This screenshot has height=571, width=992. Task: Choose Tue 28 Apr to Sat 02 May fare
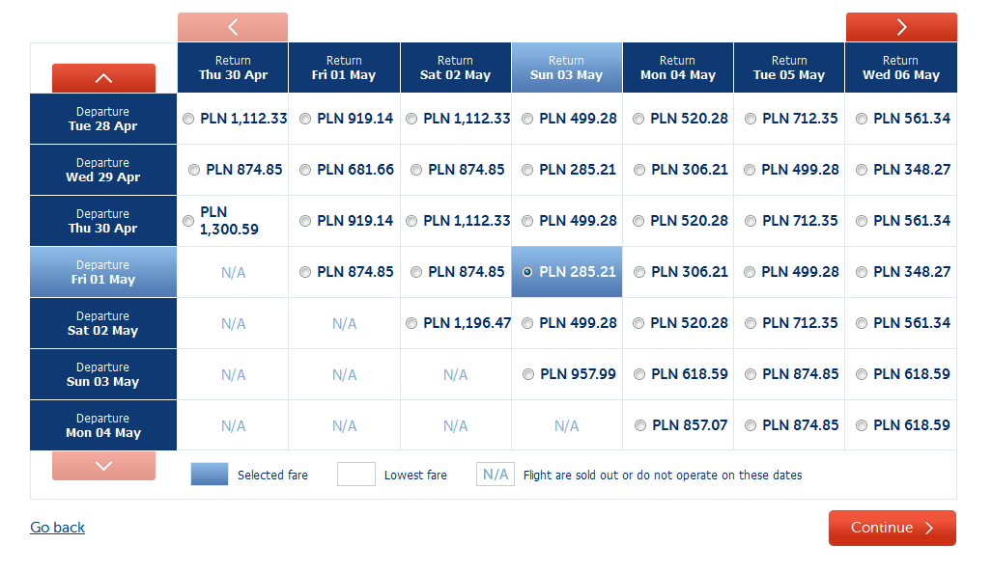(411, 119)
